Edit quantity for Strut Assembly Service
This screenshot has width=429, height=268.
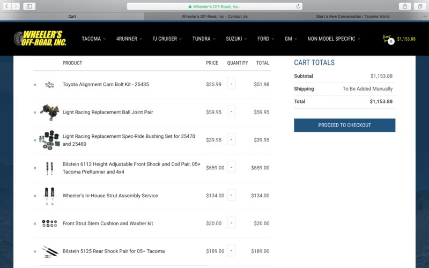(232, 195)
